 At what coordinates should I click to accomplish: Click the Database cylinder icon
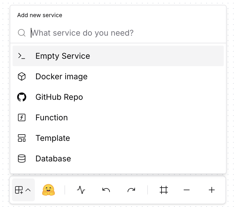[x=22, y=159]
